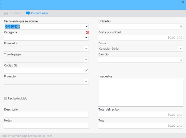Click into the Unidades field
Viewport: 186px width, 138px height.
click(140, 27)
